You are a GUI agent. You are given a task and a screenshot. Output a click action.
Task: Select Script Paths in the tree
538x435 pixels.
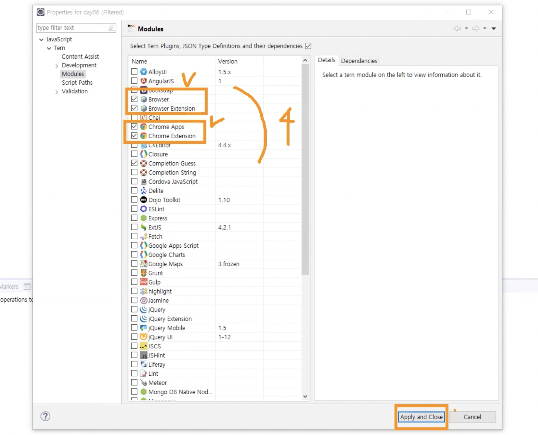(x=77, y=82)
